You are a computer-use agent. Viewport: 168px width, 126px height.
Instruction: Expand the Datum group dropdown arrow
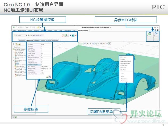(x=156, y=38)
